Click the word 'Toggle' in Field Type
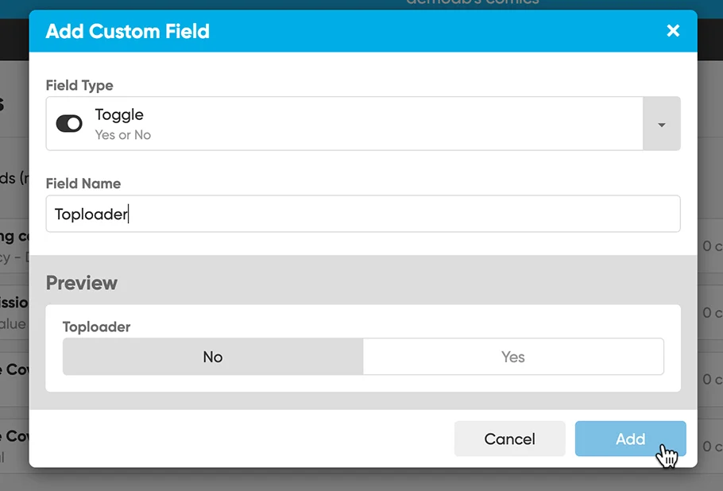 pos(119,115)
